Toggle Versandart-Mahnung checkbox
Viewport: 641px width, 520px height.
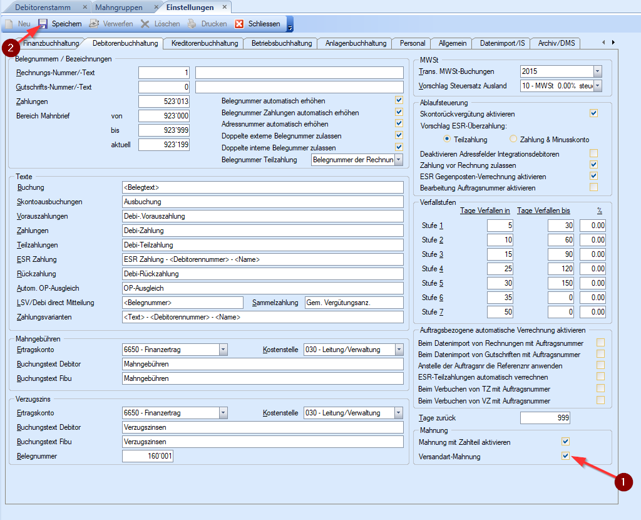tap(566, 457)
